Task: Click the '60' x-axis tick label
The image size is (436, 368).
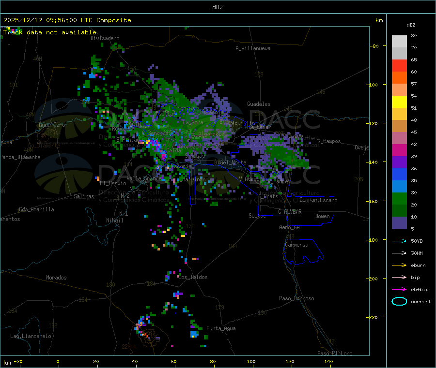Action: pyautogui.click(x=173, y=362)
